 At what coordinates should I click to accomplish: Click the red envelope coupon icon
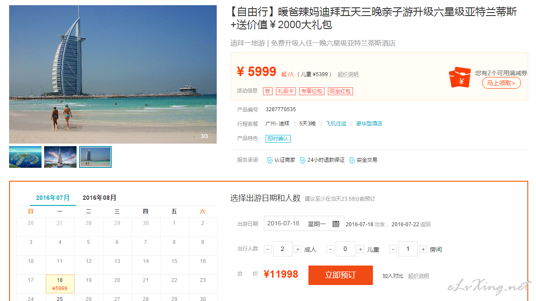point(459,78)
